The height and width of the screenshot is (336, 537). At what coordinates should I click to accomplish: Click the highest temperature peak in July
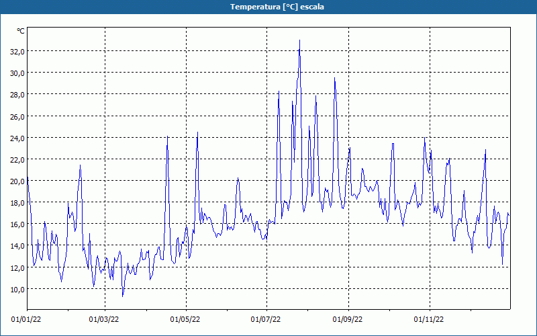click(x=299, y=40)
